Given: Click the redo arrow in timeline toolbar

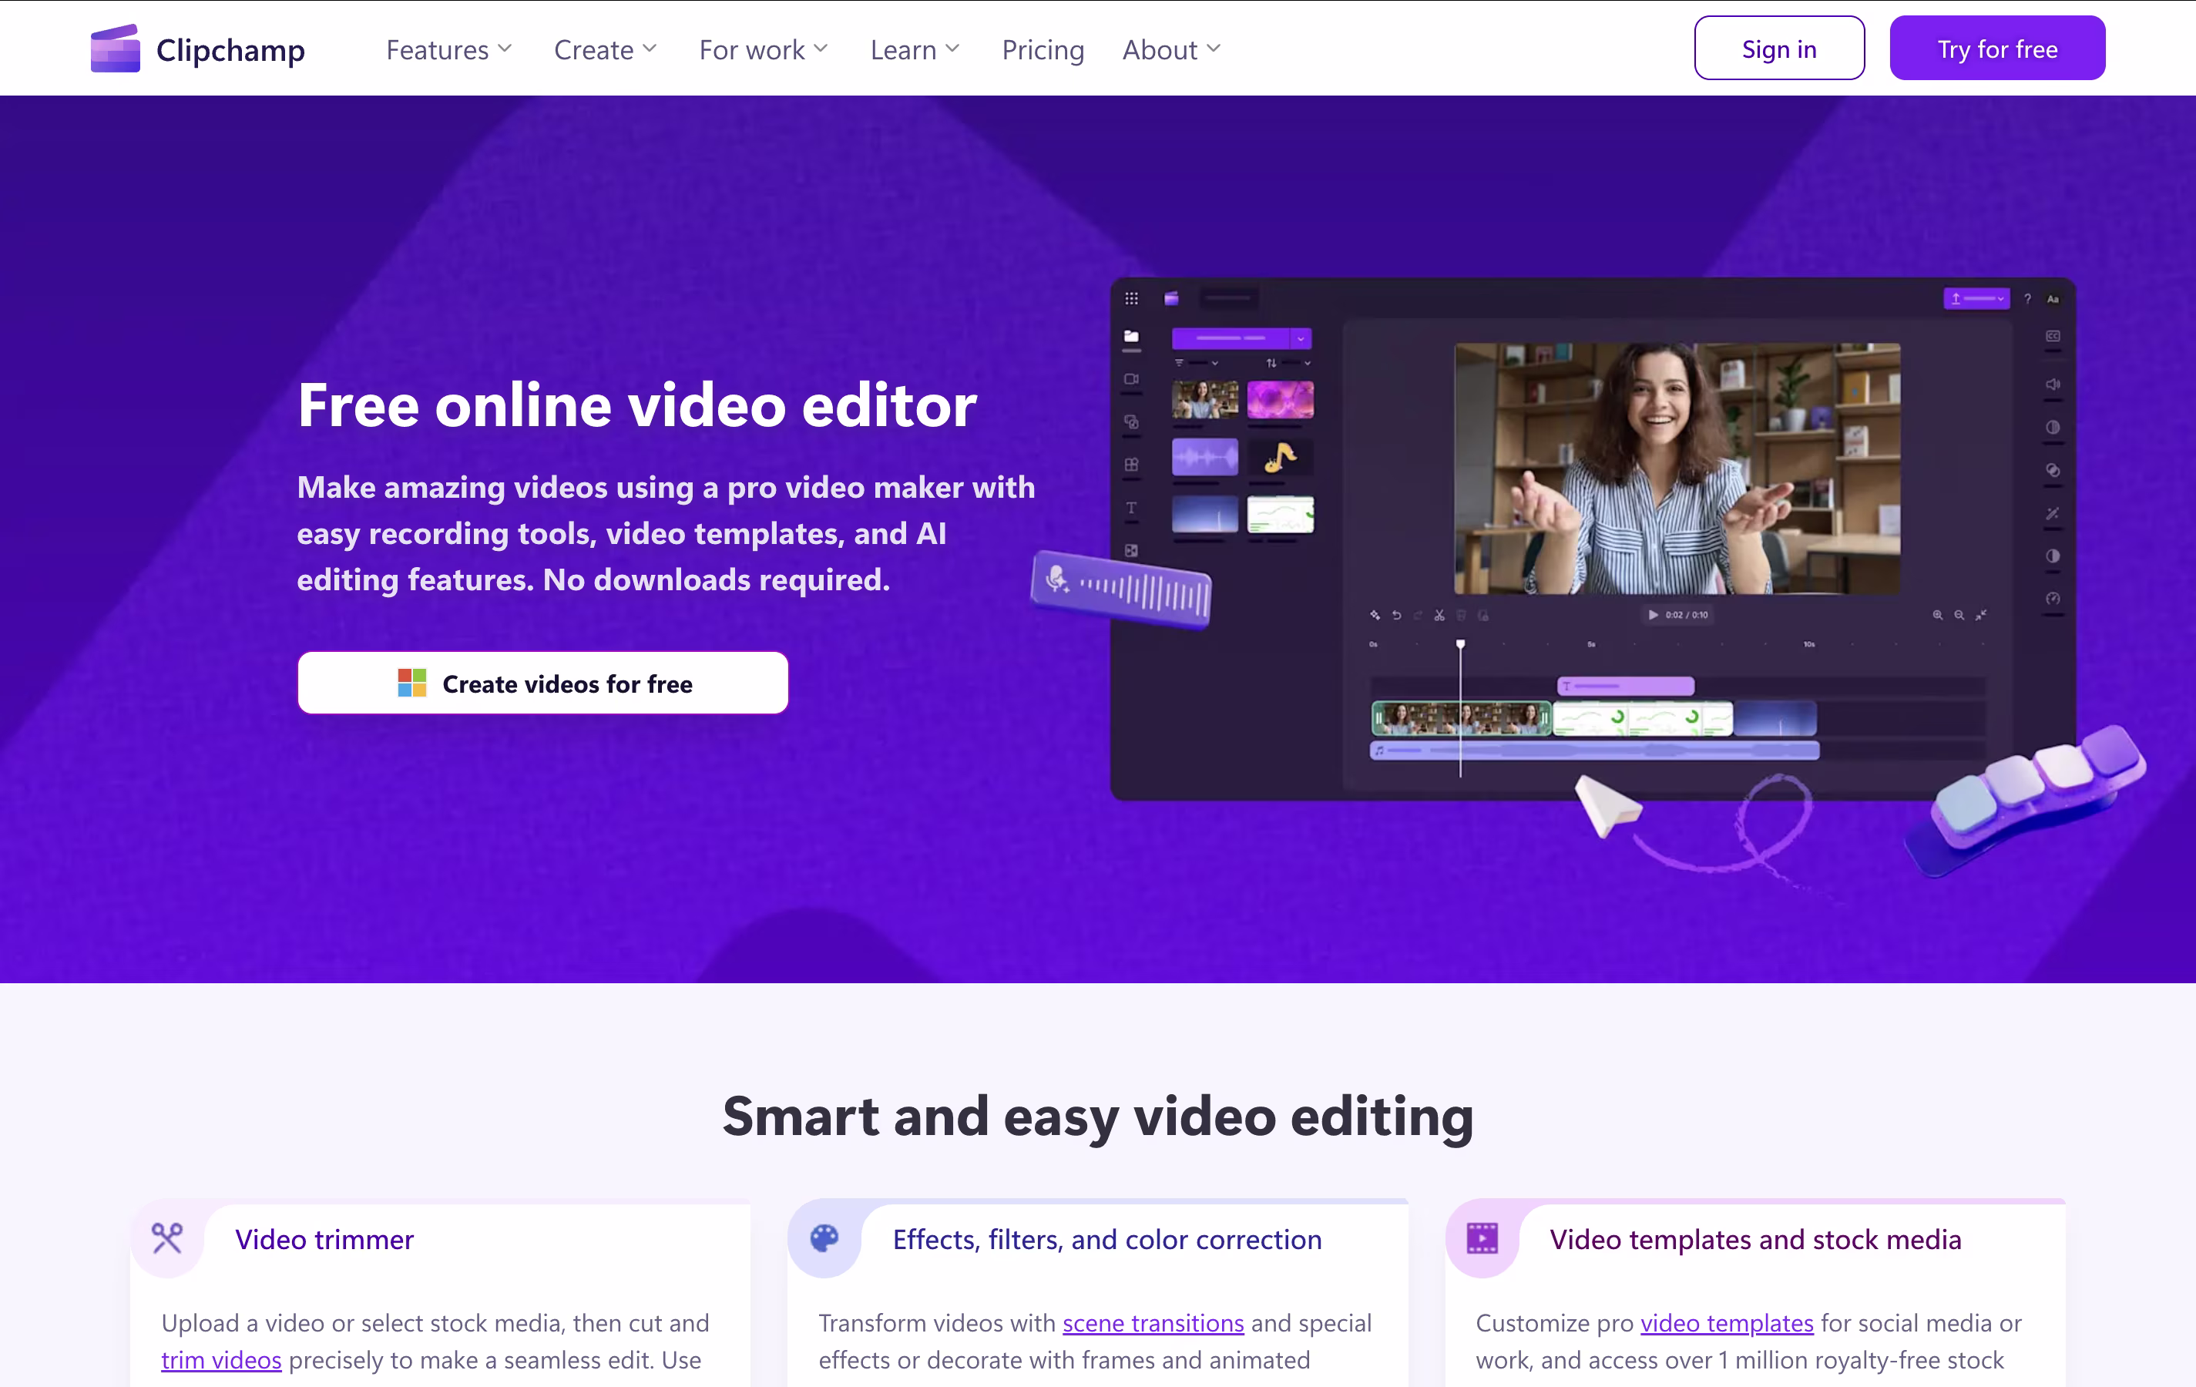Looking at the screenshot, I should point(1418,615).
